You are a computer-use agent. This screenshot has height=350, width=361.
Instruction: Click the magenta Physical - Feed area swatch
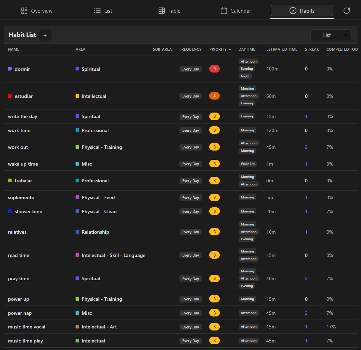(x=77, y=197)
